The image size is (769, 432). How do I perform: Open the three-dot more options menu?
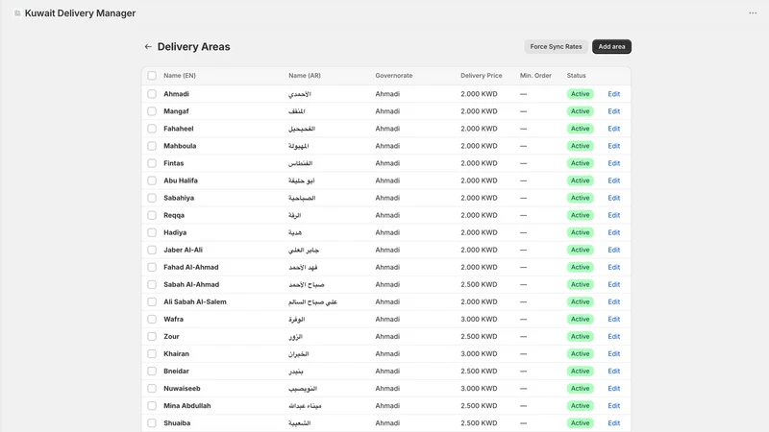[x=753, y=13]
